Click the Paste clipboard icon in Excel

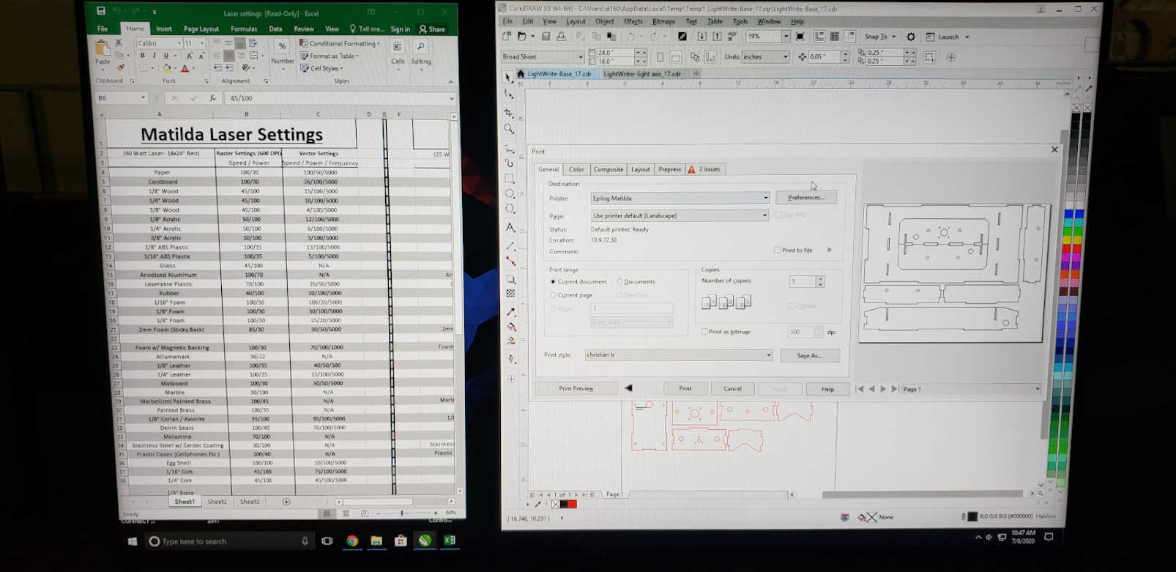pos(103,49)
